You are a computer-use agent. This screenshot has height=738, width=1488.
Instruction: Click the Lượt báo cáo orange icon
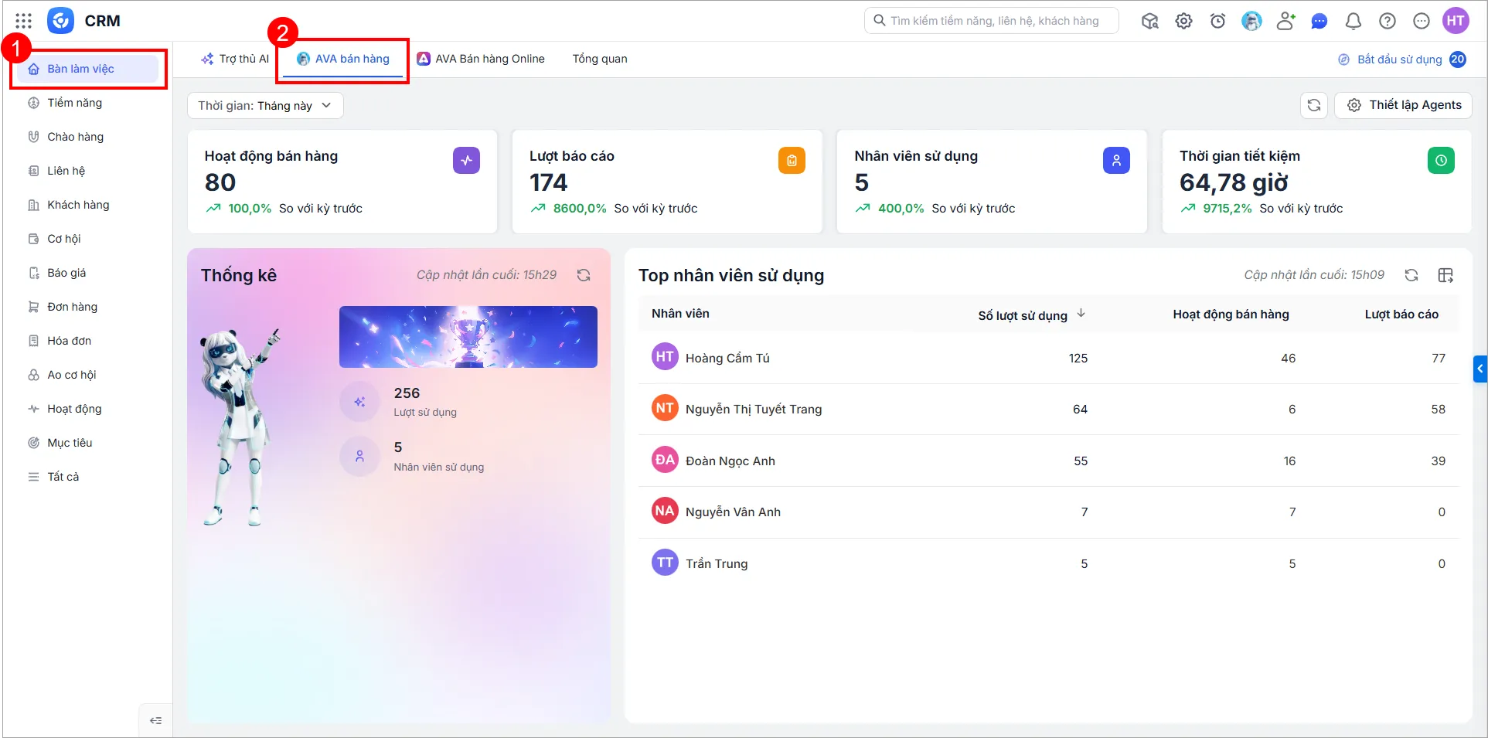792,161
